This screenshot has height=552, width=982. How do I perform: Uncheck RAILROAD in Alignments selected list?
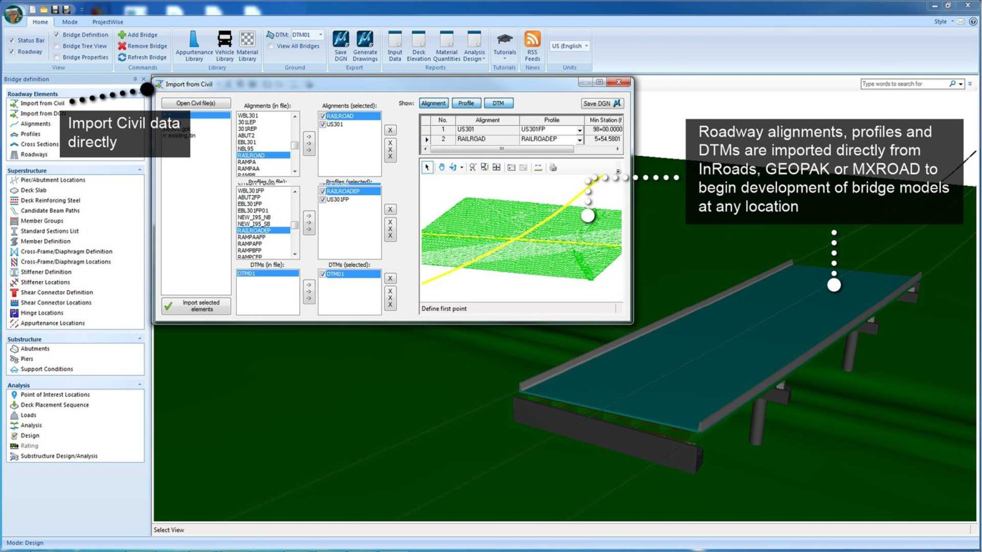[324, 116]
